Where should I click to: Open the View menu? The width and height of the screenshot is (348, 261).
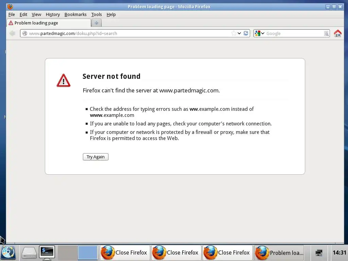pos(36,14)
